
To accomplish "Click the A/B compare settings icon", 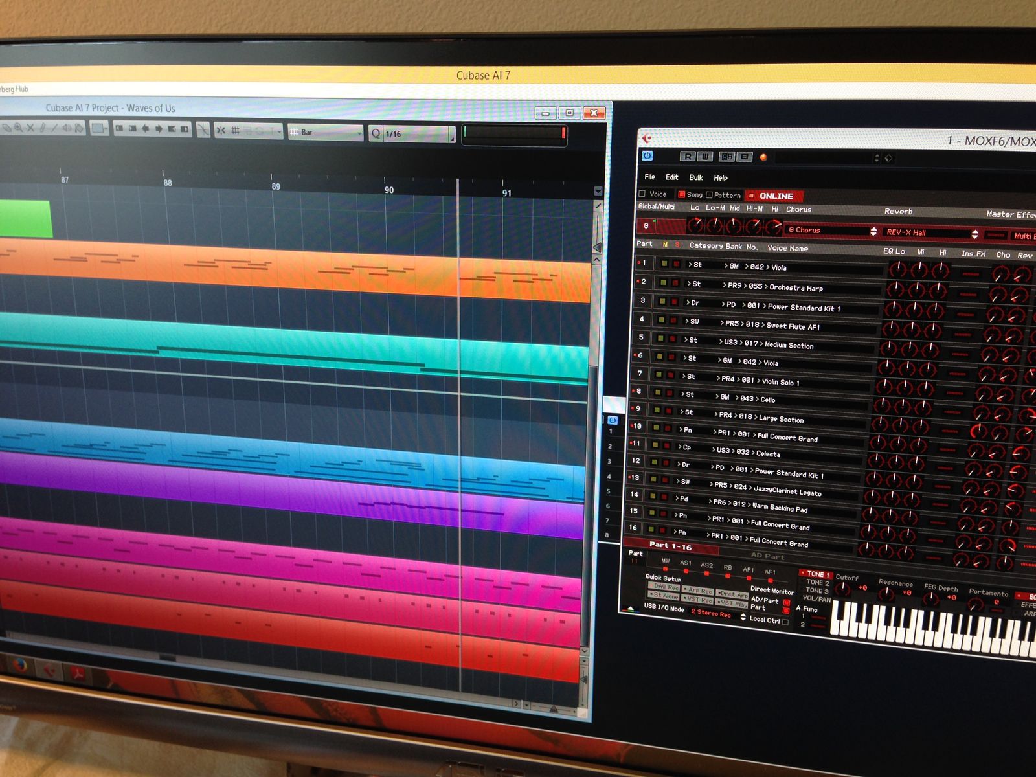I will tap(726, 157).
